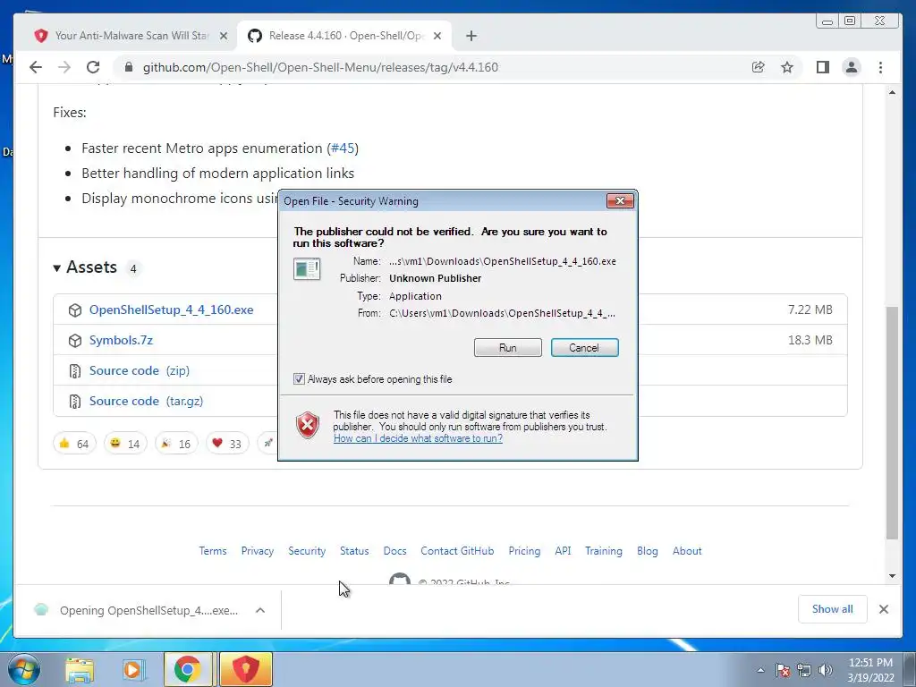Image resolution: width=916 pixels, height=687 pixels.
Task: Click the share page icon in address bar
Action: 759,67
